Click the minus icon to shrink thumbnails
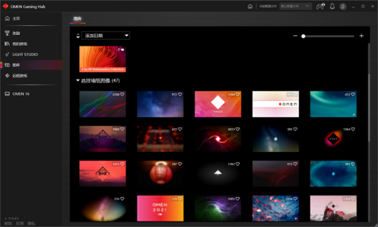Viewport: 378px width, 227px height. coord(295,36)
